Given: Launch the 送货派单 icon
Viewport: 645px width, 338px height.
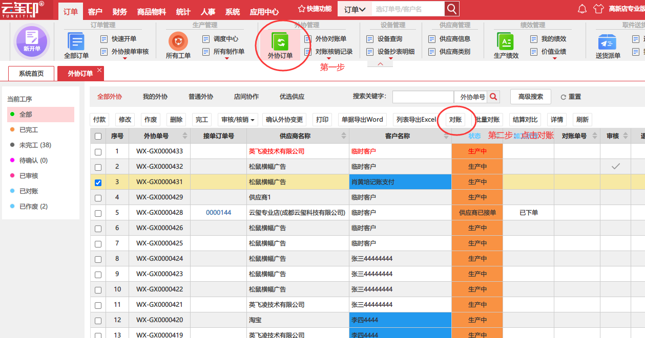Looking at the screenshot, I should [608, 45].
